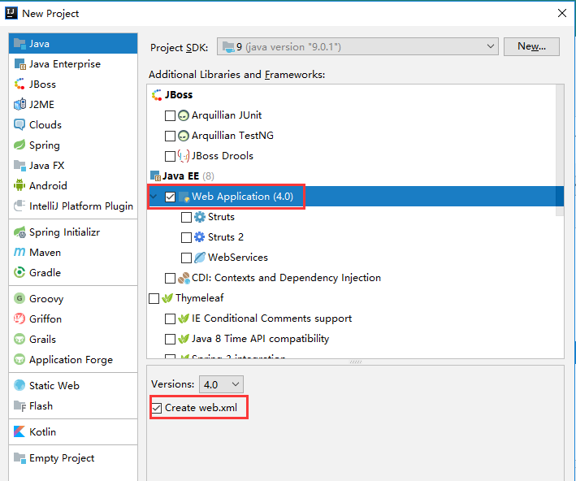This screenshot has width=576, height=481.
Task: Click the Groovy G icon
Action: pos(19,298)
